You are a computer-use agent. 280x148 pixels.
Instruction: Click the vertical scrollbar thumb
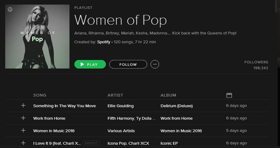pos(276,6)
